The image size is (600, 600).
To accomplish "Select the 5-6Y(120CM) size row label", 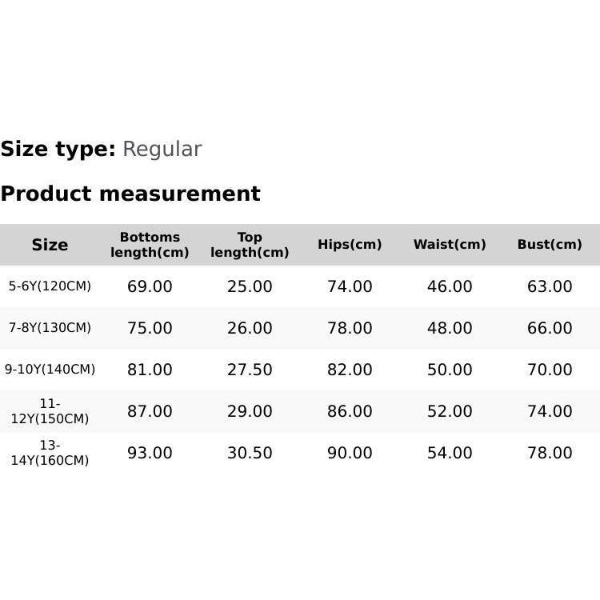I will click(x=50, y=286).
